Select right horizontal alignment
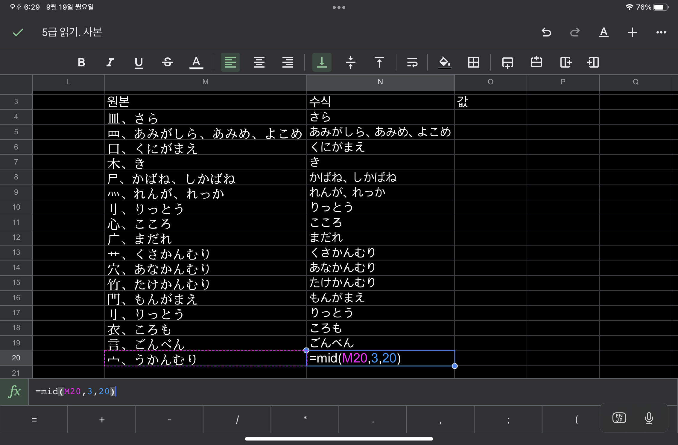 coord(288,63)
